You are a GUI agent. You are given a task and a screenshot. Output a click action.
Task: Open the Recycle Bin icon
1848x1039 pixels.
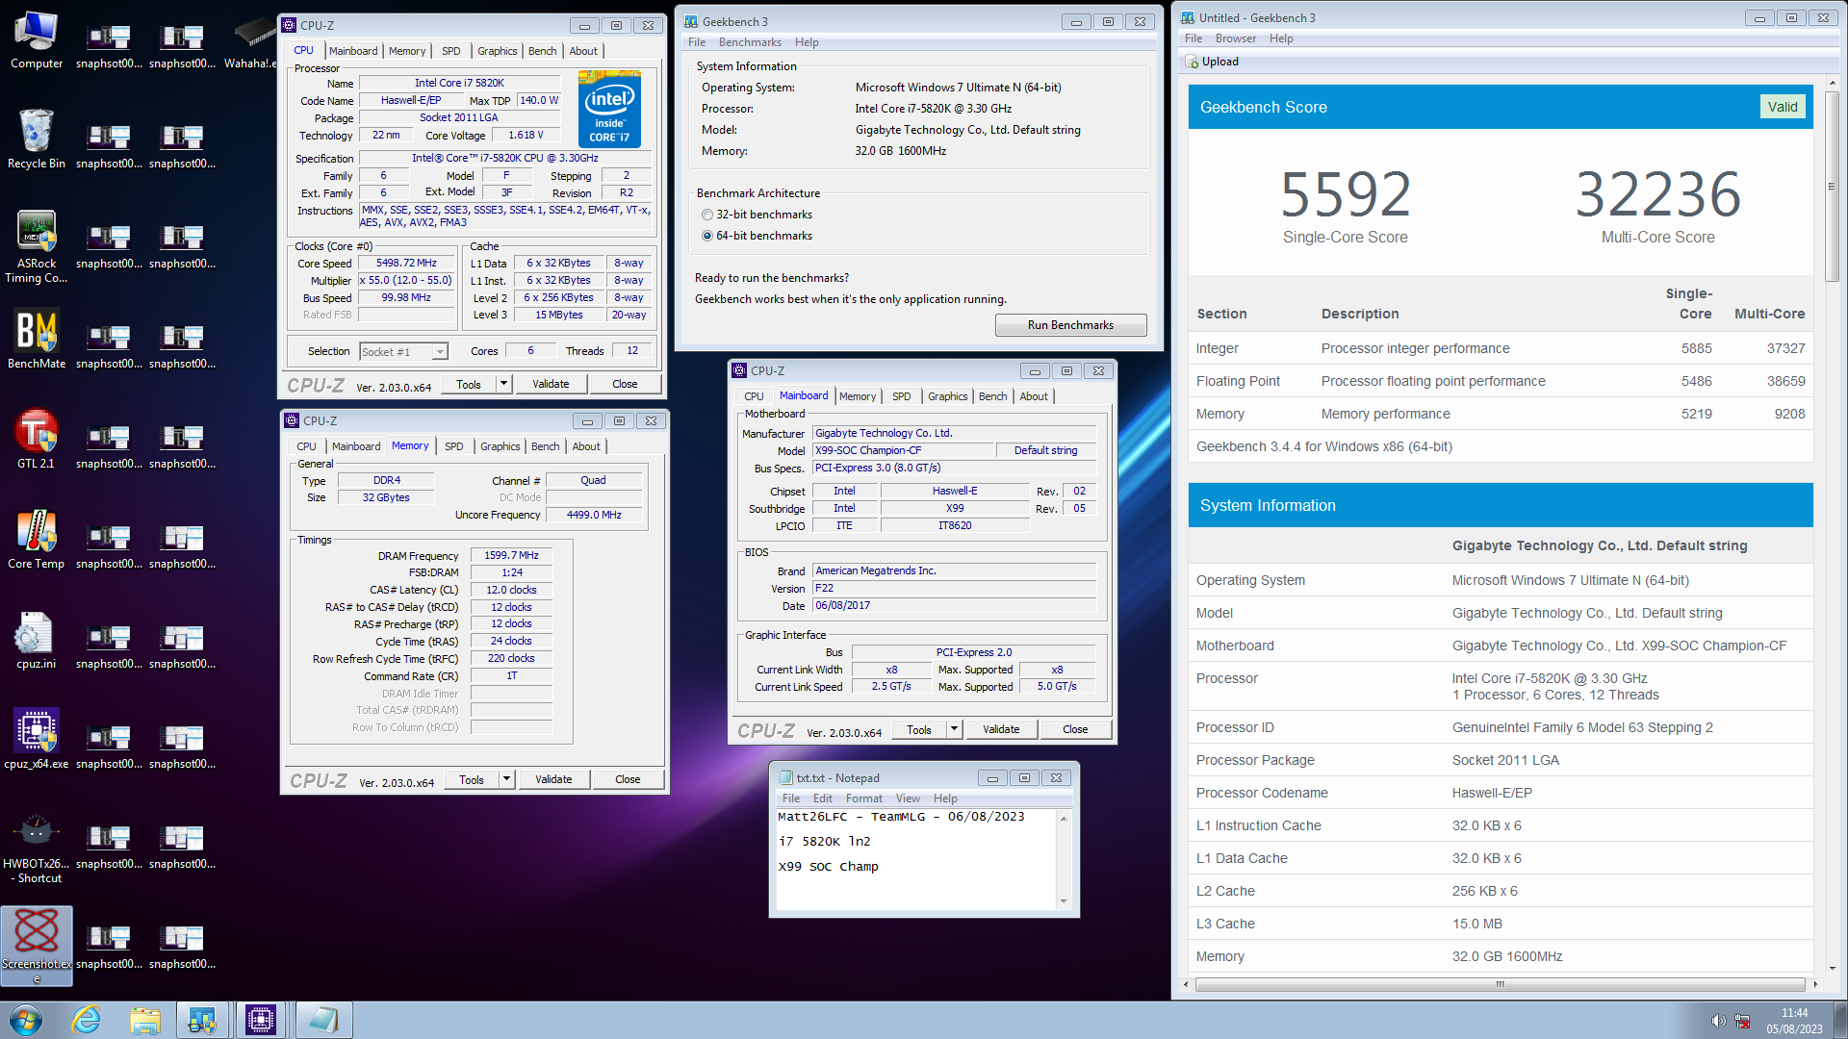click(x=37, y=139)
